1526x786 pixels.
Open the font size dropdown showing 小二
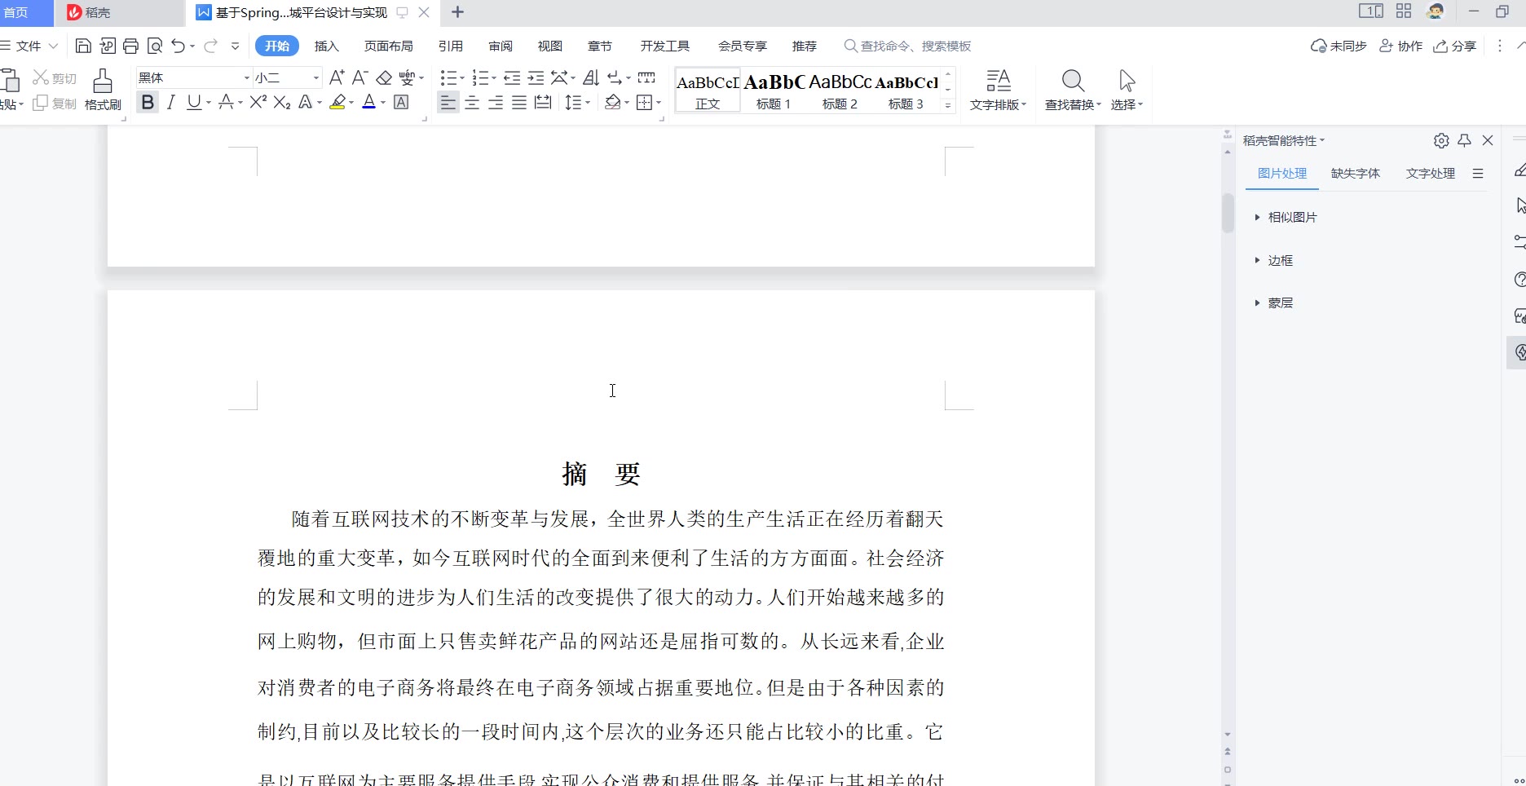[x=316, y=77]
